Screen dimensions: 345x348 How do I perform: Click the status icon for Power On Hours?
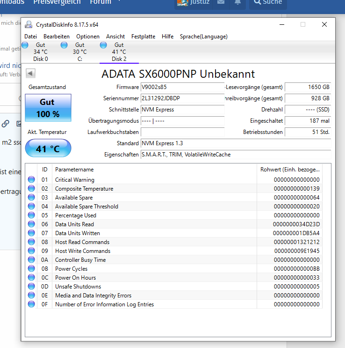[31, 277]
